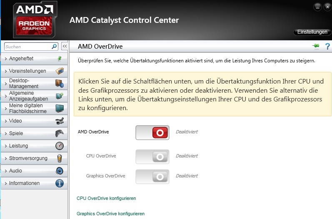Click the Stromversorgung battery icon
Viewport: 332px width, 219px height.
coord(60,158)
